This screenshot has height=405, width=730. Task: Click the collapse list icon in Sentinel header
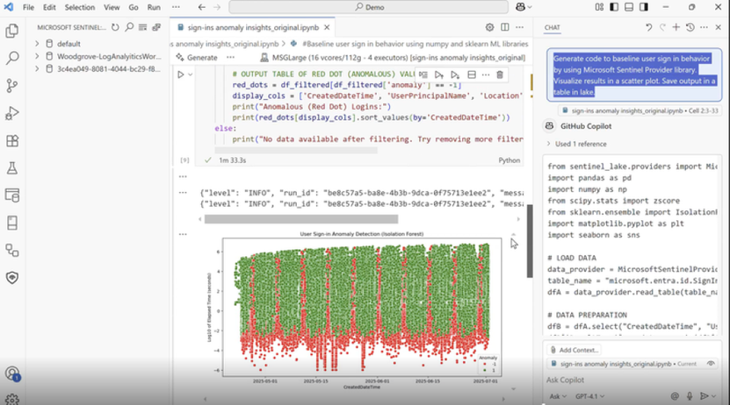coord(143,27)
